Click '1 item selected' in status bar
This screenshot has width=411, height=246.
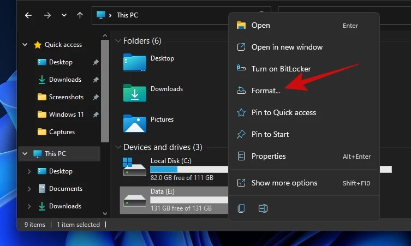(79, 225)
